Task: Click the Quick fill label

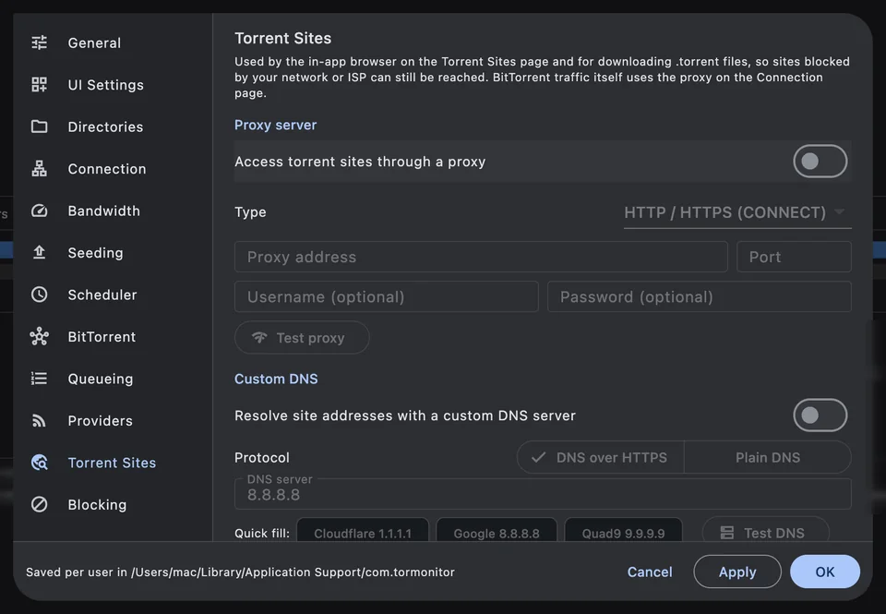Action: point(261,533)
